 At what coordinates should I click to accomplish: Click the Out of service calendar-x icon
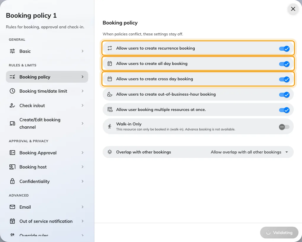(x=12, y=221)
